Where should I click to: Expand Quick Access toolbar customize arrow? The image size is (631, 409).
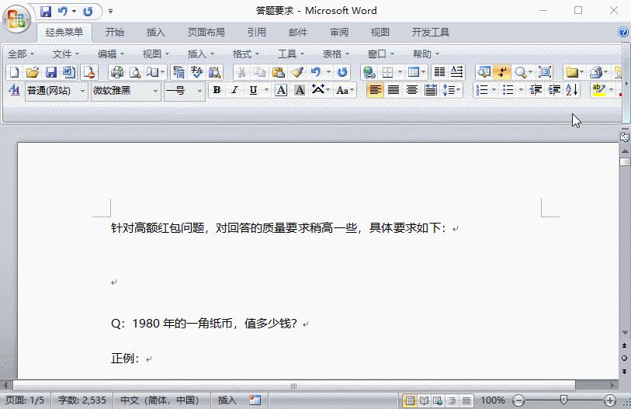click(110, 12)
